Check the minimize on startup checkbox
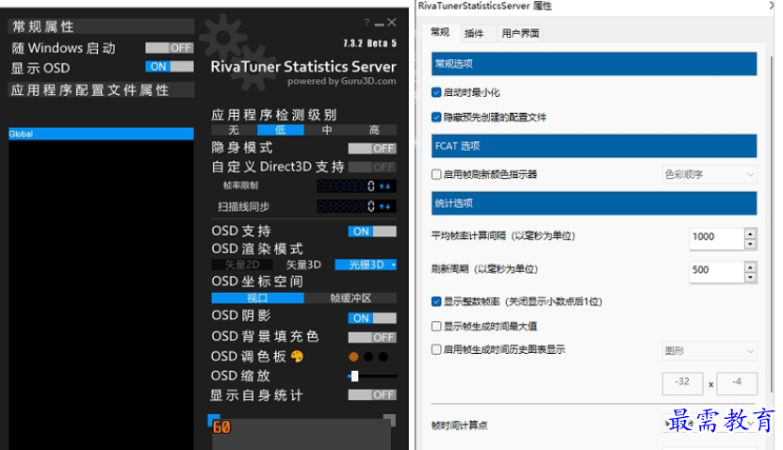 436,92
